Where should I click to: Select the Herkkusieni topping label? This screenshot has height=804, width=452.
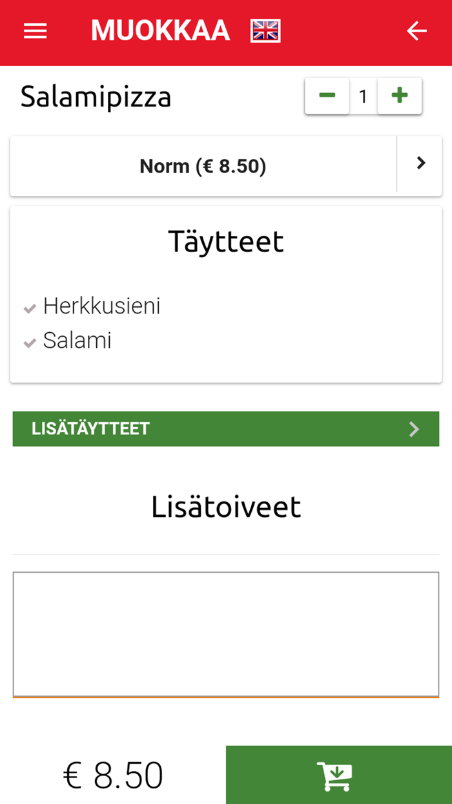click(101, 306)
